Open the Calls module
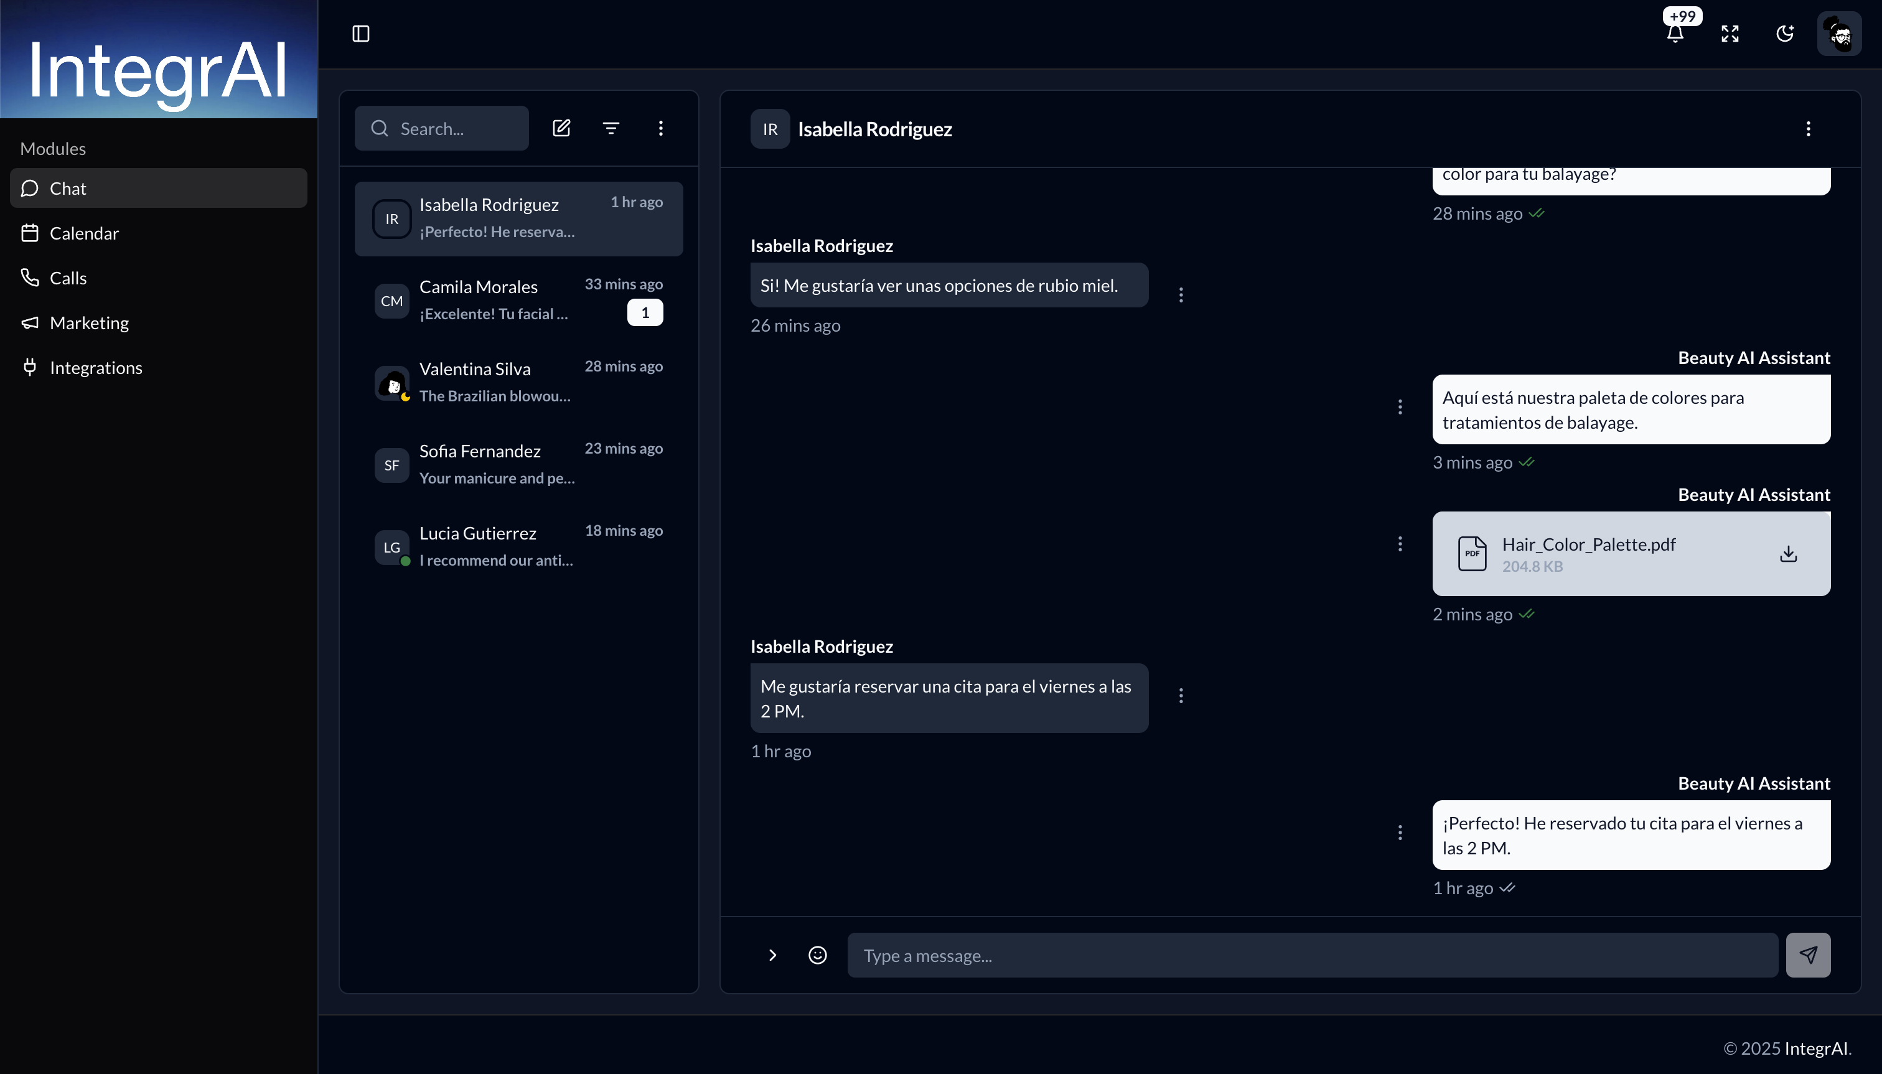The image size is (1882, 1074). pyautogui.click(x=159, y=278)
